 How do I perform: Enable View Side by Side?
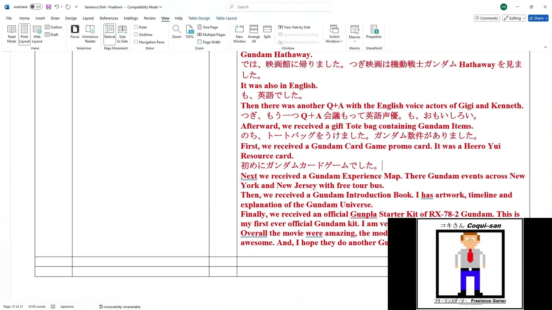pyautogui.click(x=294, y=27)
